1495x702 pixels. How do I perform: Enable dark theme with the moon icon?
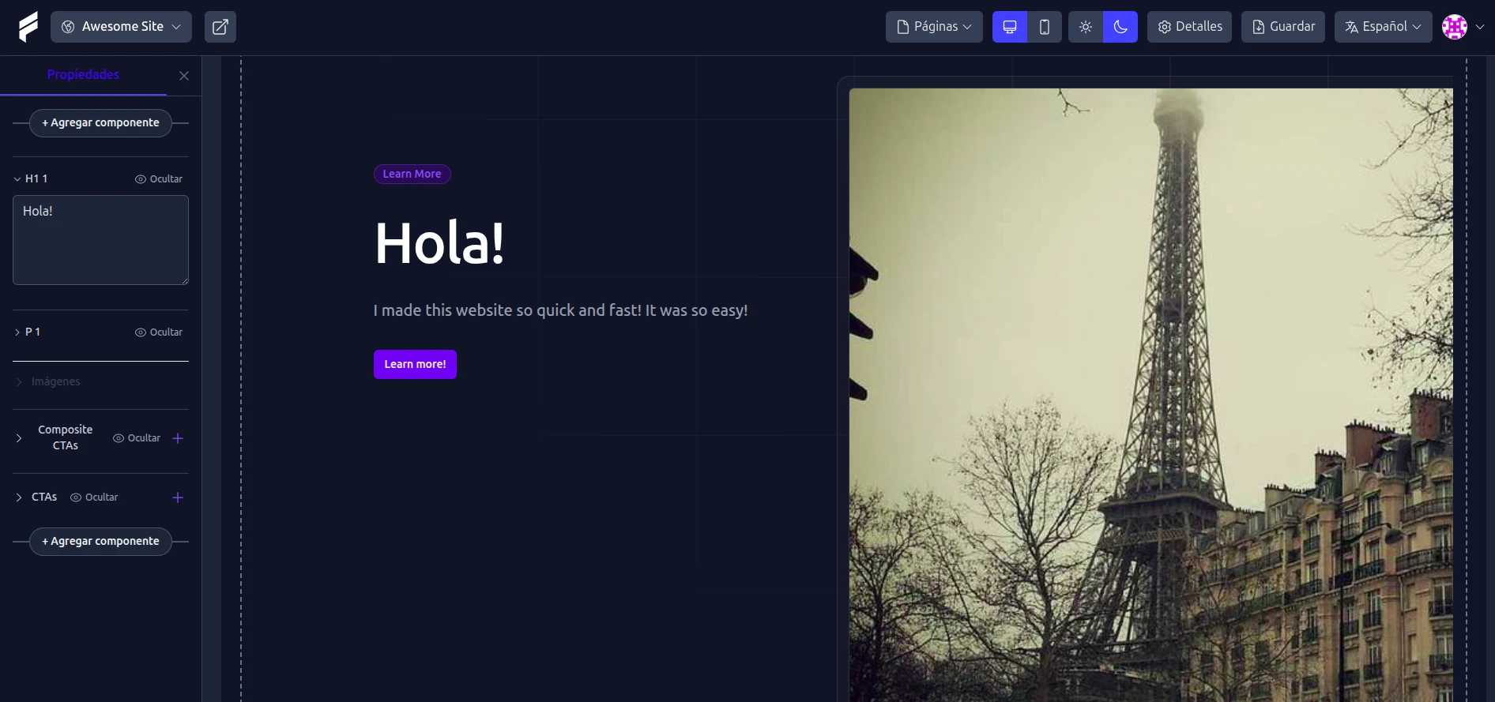tap(1120, 27)
